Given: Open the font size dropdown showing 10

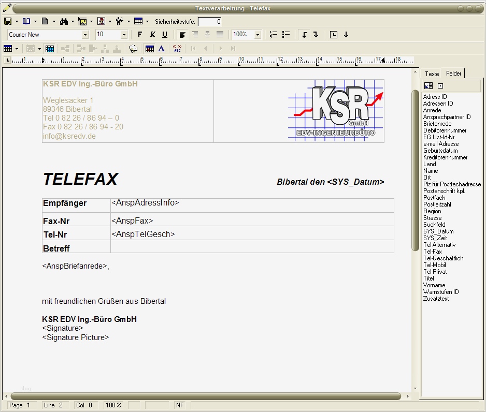Looking at the screenshot, I should coord(124,35).
